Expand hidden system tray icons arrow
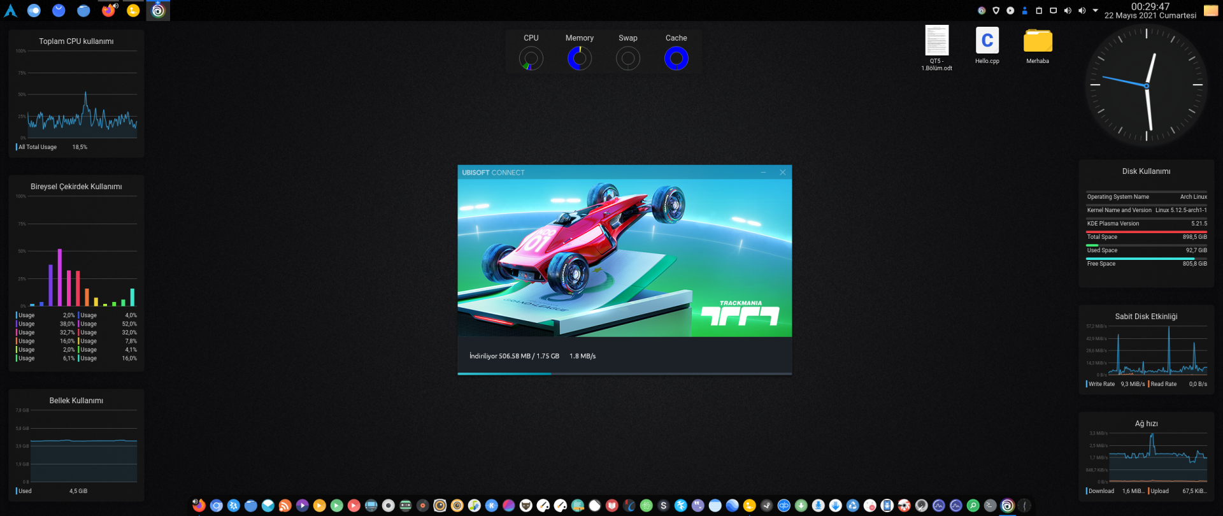 click(1096, 10)
